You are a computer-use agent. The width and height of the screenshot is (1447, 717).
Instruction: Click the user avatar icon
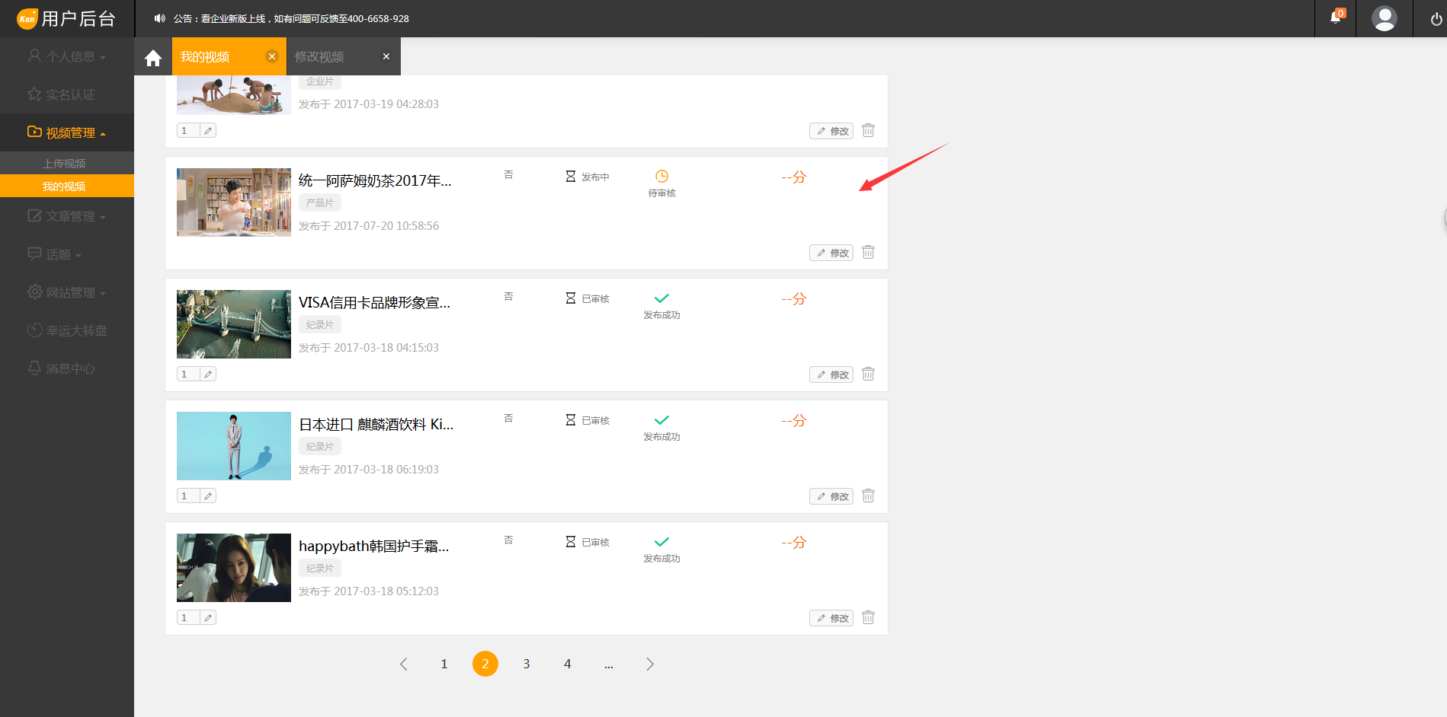tap(1384, 18)
